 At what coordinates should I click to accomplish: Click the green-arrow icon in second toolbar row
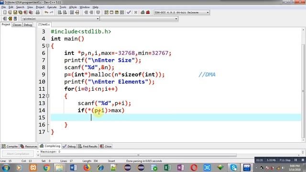[10, 19]
